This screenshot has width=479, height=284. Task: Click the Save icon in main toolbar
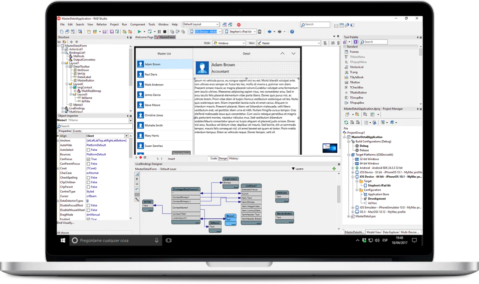(104, 31)
